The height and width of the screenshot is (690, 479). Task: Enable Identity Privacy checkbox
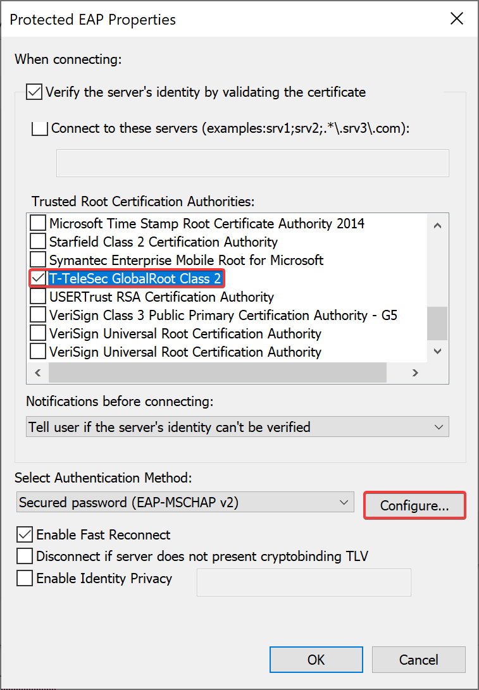point(25,578)
